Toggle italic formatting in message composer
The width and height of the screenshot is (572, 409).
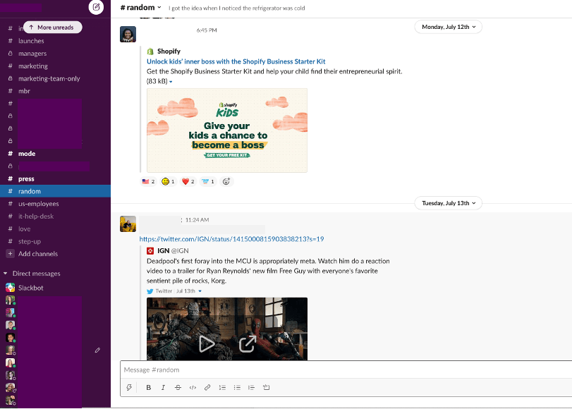(163, 387)
